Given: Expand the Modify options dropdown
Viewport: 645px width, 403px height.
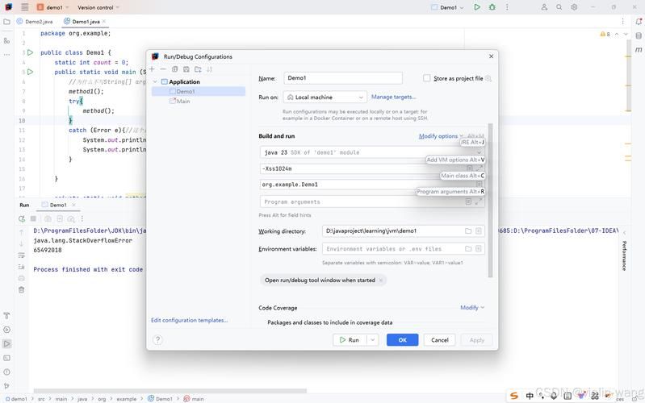Looking at the screenshot, I should (x=441, y=136).
